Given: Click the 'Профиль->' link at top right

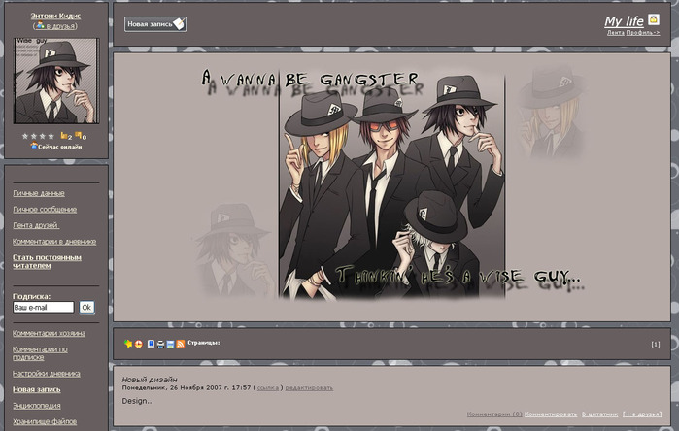Looking at the screenshot, I should pyautogui.click(x=643, y=33).
